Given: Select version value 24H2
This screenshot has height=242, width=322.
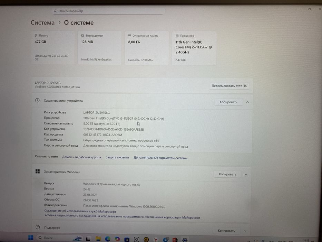Looking at the screenshot, I should click(x=87, y=189).
